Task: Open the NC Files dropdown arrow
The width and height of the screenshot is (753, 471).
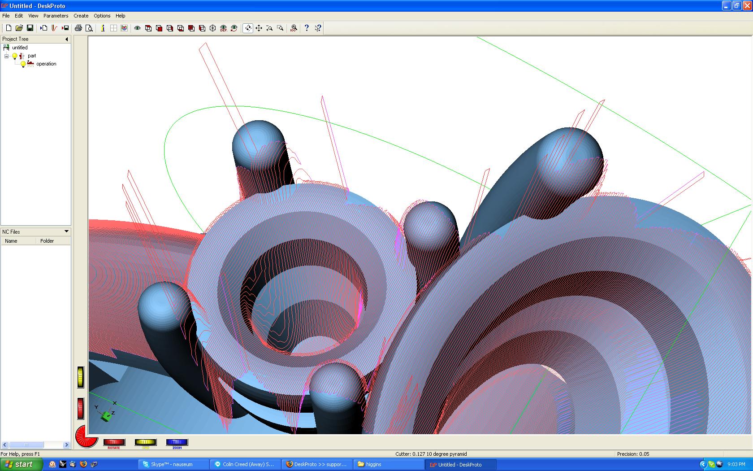Action: click(x=66, y=231)
